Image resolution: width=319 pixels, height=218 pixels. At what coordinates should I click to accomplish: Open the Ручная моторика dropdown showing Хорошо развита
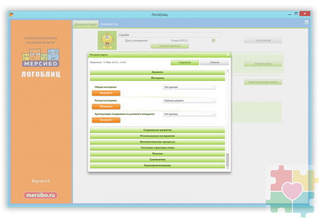189,100
